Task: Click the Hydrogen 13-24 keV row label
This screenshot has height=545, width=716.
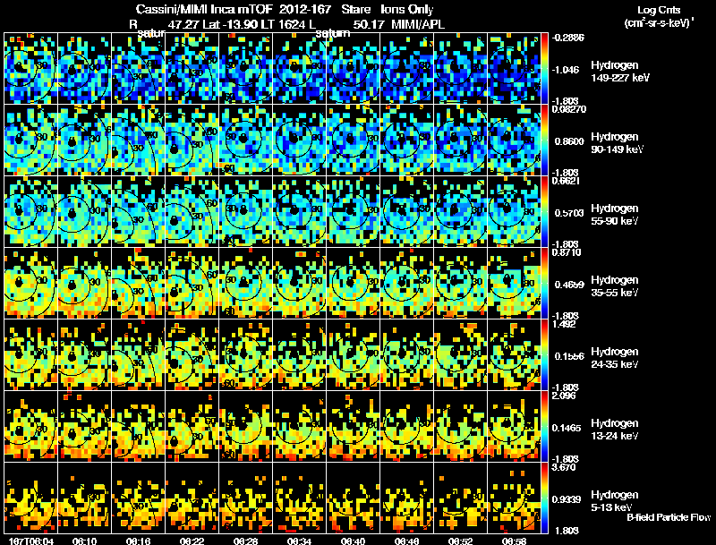Action: (614, 430)
